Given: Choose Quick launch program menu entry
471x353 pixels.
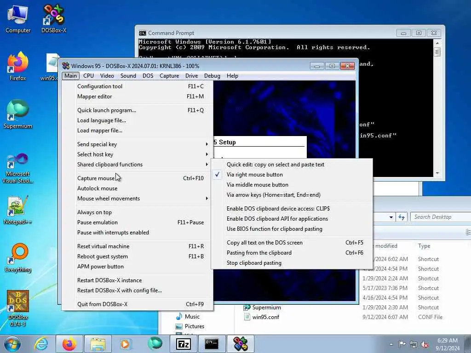Looking at the screenshot, I should (x=137, y=110).
